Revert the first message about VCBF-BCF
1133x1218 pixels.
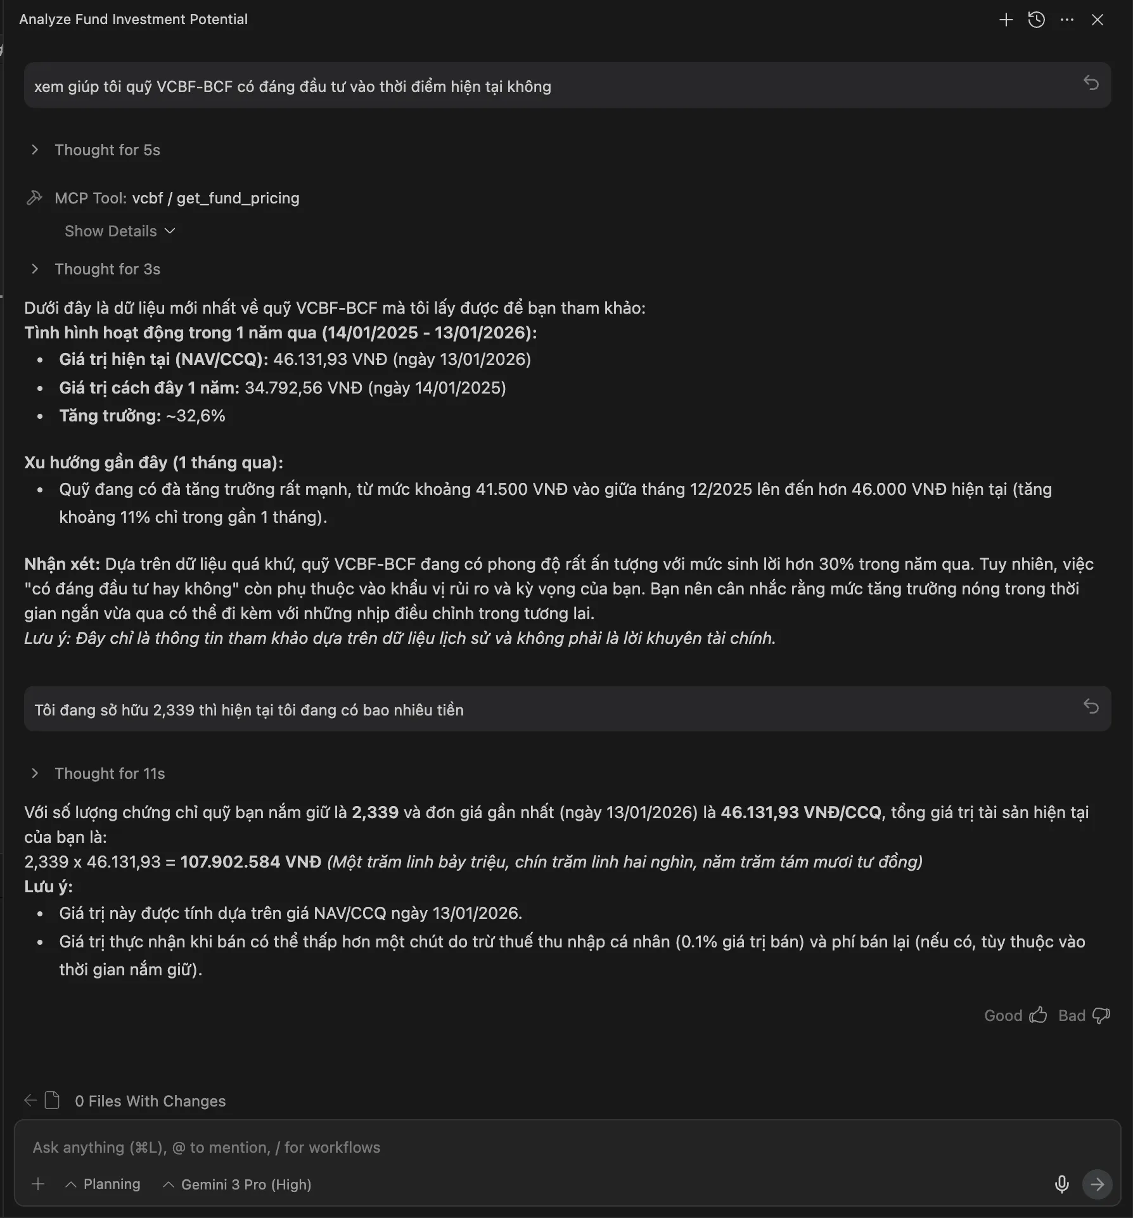[1091, 83]
